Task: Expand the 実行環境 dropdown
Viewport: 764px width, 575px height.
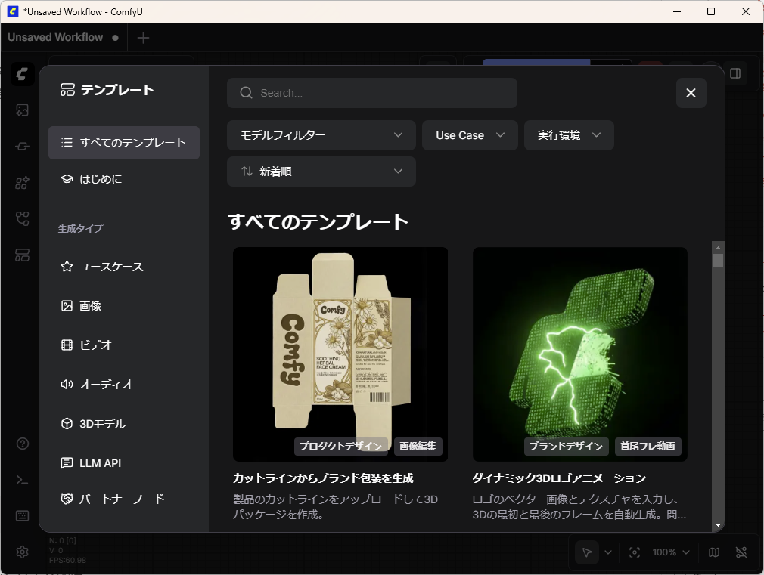Action: [568, 135]
